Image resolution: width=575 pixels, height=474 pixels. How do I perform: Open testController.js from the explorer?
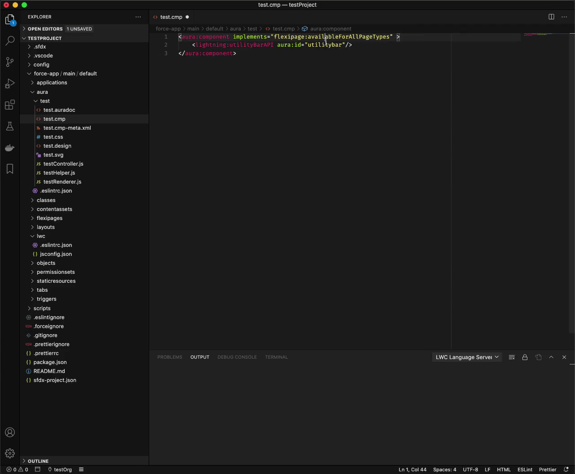(63, 164)
